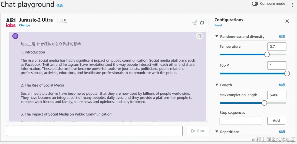
Task: Click the copy icon beside the broom
Action: click(x=202, y=23)
